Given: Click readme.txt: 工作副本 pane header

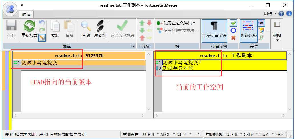Looking at the screenshot, I should [220, 56].
